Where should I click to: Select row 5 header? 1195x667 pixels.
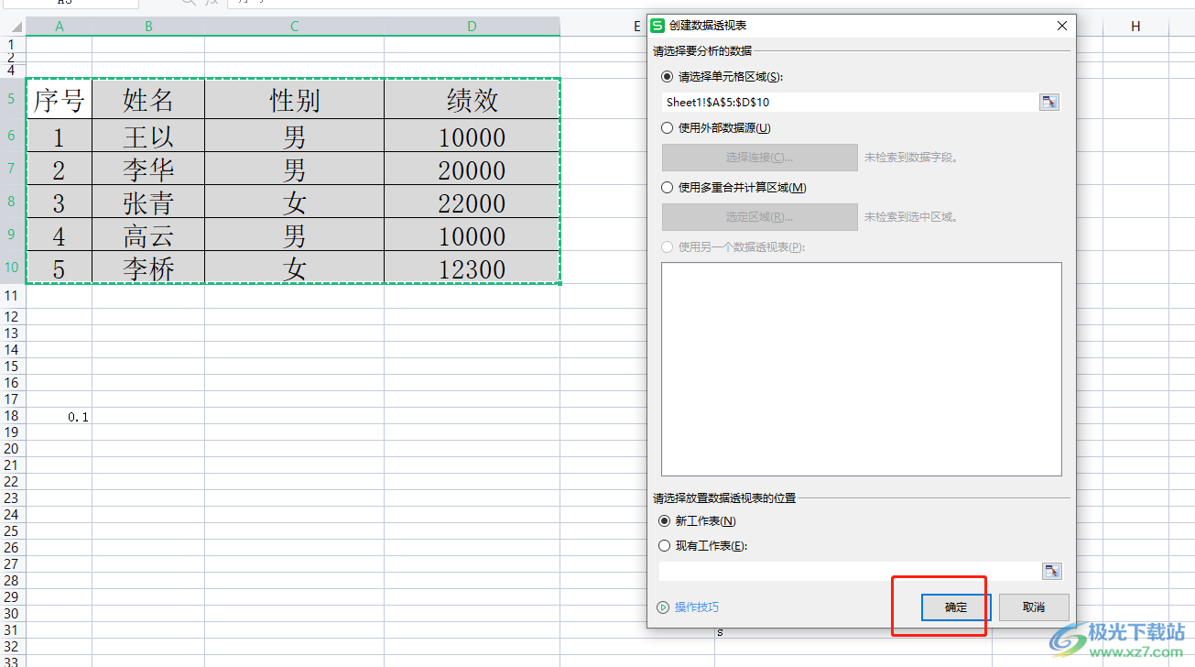(13, 98)
